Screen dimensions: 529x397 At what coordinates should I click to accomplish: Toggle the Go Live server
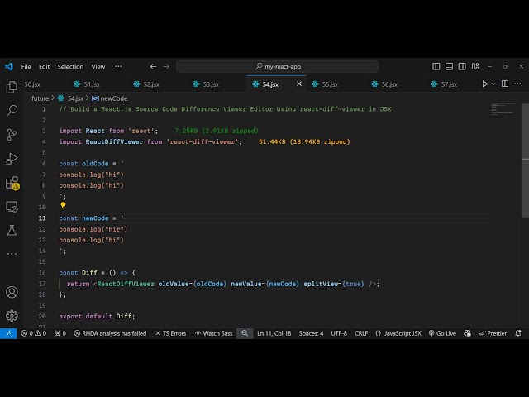coord(441,333)
